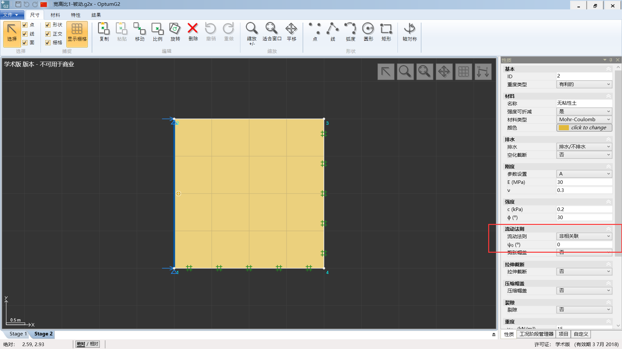This screenshot has width=622, height=349.
Task: Toggle the 栅格 snap checkbox
Action: [48, 43]
